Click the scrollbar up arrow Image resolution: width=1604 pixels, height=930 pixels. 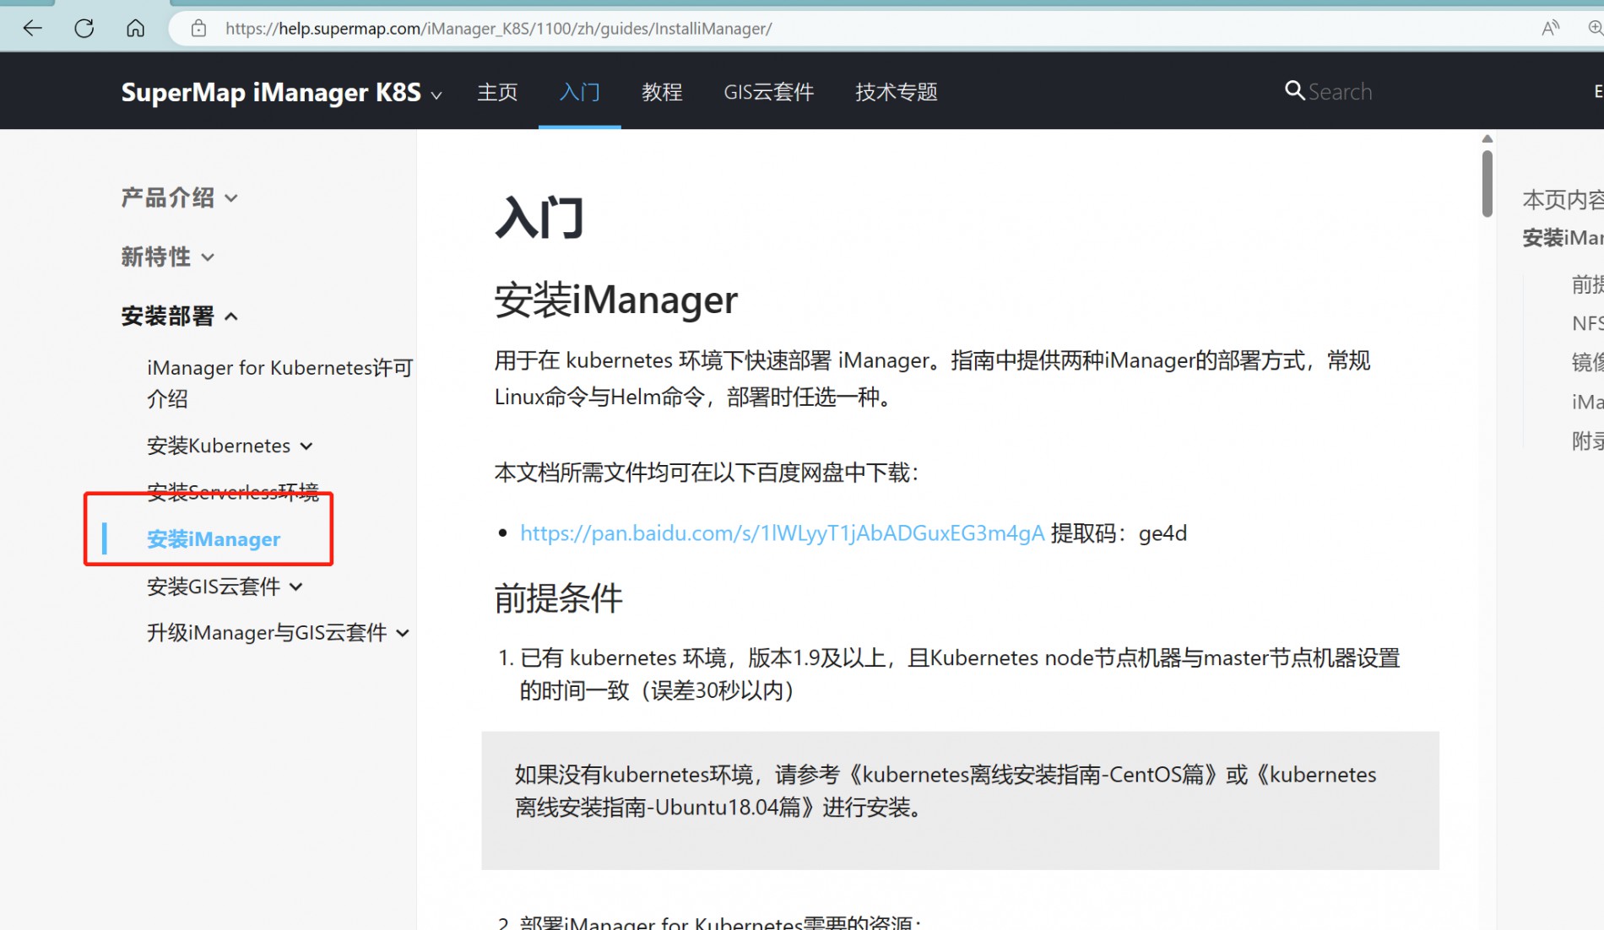click(x=1487, y=138)
